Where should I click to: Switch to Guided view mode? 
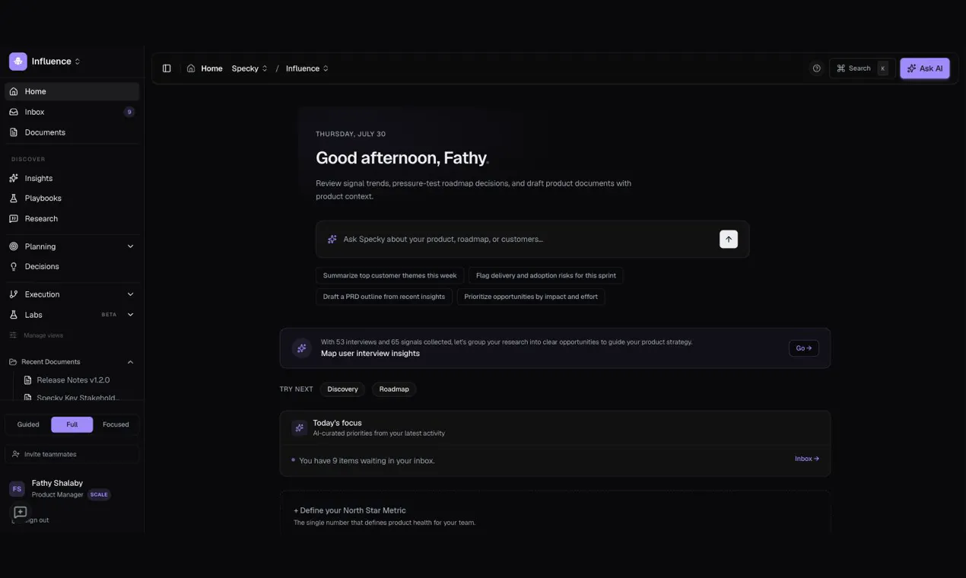click(28, 424)
